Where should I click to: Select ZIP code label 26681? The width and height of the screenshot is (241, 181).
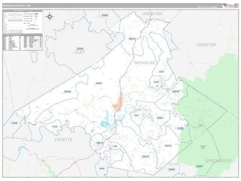coord(160,118)
